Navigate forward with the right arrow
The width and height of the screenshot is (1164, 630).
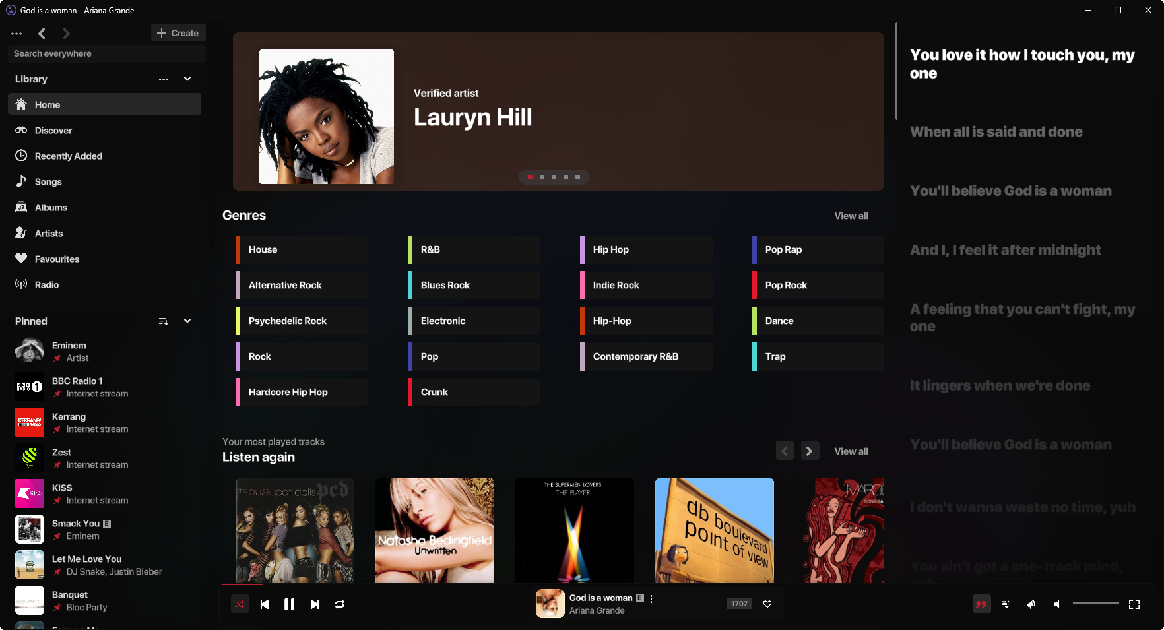pos(66,33)
